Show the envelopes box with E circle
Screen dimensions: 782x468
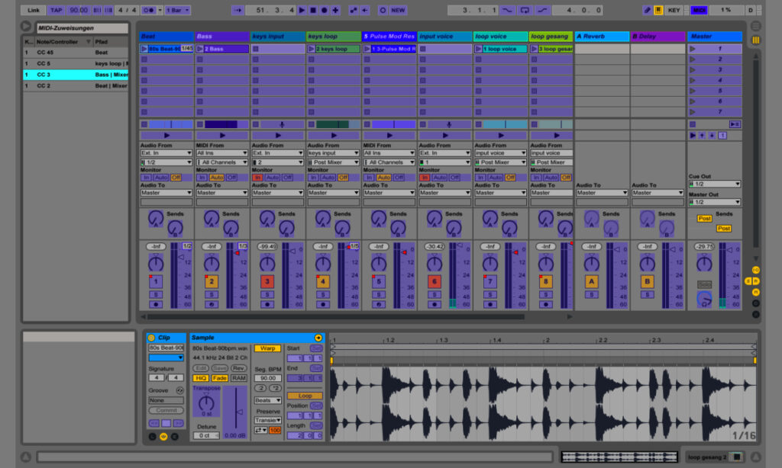175,437
